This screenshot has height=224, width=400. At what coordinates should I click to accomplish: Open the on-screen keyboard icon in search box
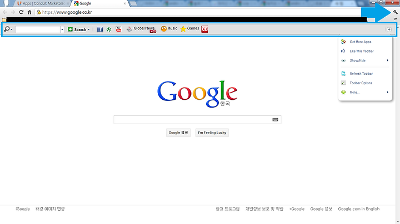(x=275, y=120)
